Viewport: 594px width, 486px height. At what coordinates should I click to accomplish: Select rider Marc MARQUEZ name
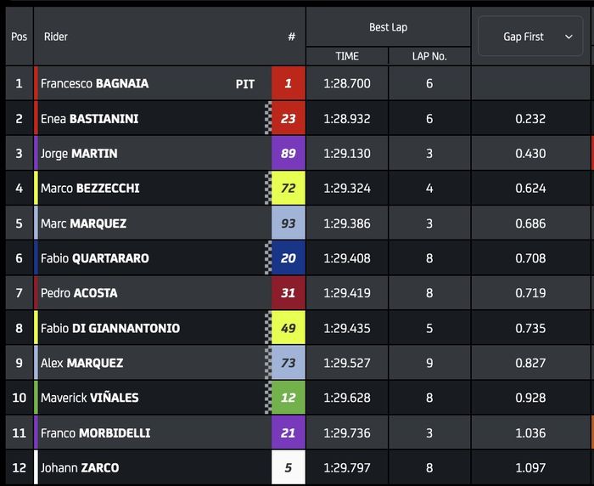pos(83,223)
